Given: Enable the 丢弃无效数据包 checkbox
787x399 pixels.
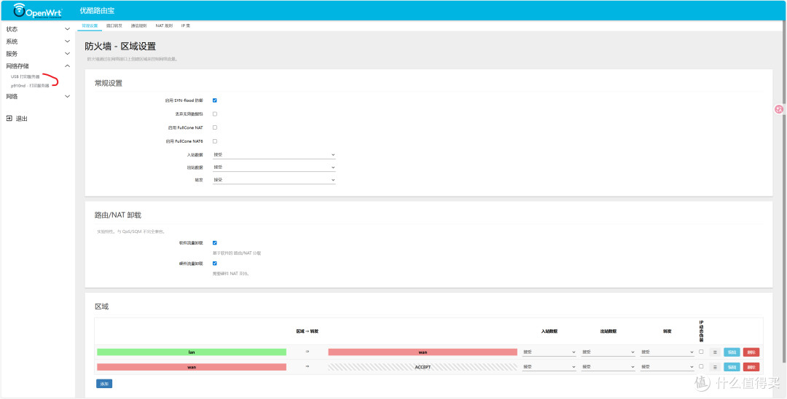Looking at the screenshot, I should click(215, 114).
